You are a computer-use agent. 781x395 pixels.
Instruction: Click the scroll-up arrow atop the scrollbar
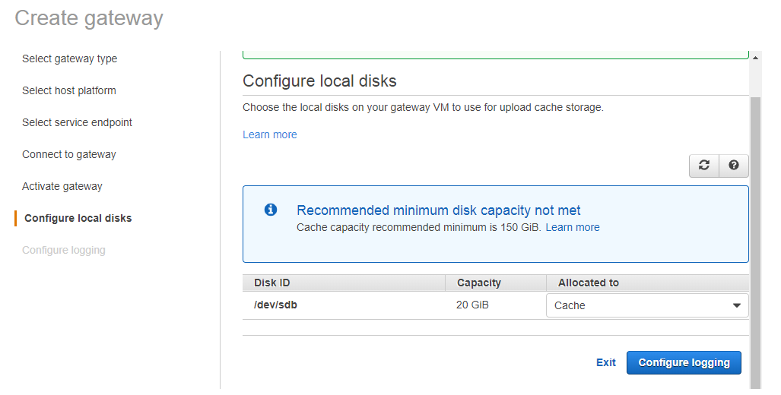click(x=755, y=57)
